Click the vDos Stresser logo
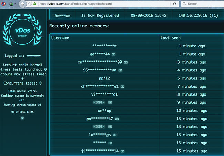Screen dimensions: 224x156 [x=22, y=31]
